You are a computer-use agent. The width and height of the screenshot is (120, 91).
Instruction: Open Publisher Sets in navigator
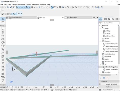[113, 19]
